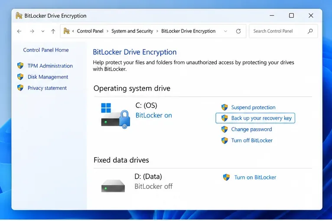This screenshot has height=221, width=332.
Task: Expand chevron after System and Security
Action: (157, 31)
